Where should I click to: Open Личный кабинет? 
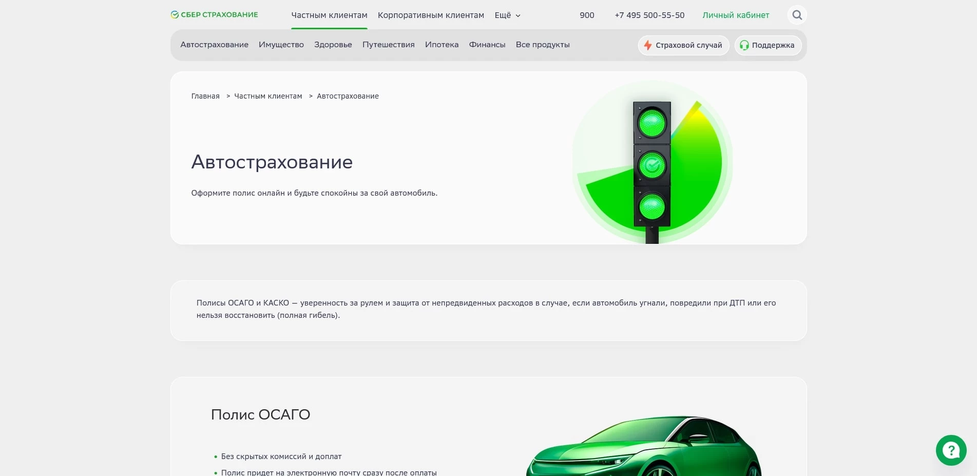pyautogui.click(x=735, y=15)
